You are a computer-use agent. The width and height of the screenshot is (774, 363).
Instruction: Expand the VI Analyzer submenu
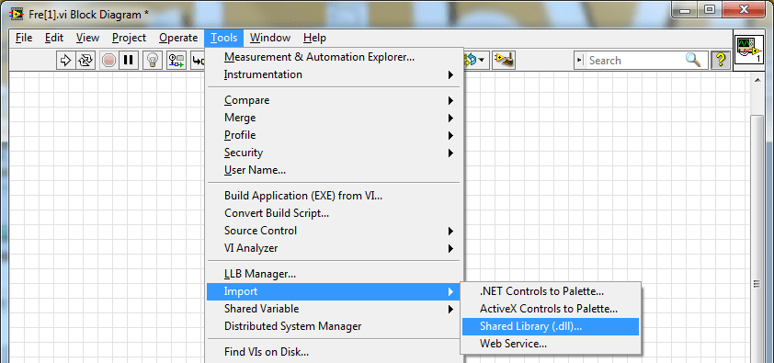pyautogui.click(x=334, y=248)
